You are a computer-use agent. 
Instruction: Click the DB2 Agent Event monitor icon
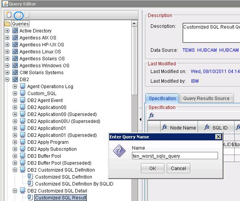point(23,100)
